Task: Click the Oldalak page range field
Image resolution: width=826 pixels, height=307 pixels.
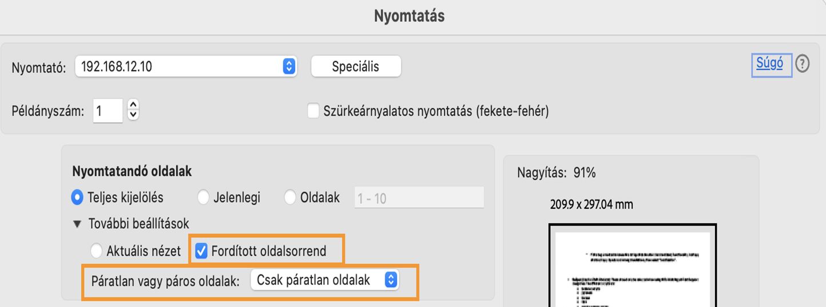Action: pos(419,198)
